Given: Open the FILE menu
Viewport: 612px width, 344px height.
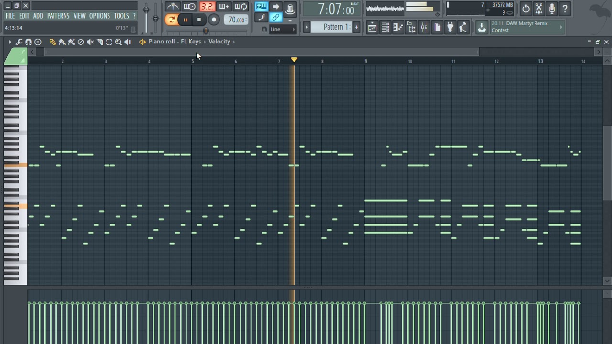Looking at the screenshot, I should coord(10,16).
